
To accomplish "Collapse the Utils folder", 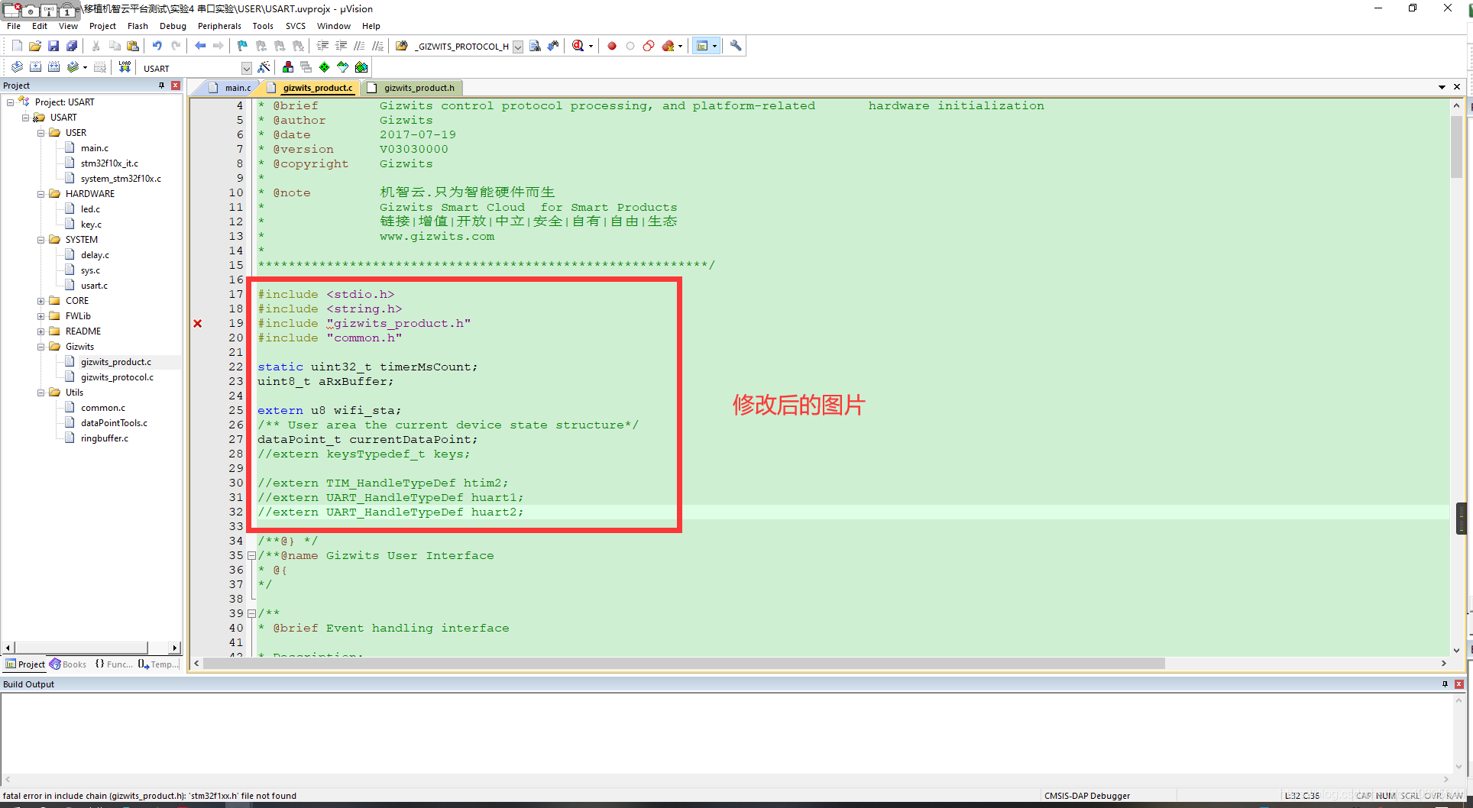I will point(41,393).
